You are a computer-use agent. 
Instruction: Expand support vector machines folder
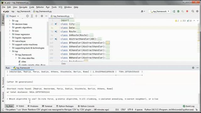coord(10,45)
